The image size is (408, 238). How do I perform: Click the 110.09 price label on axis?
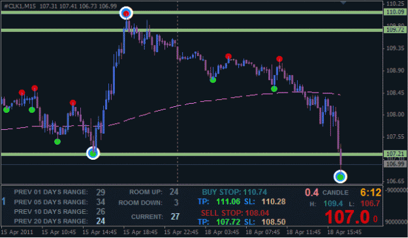pyautogui.click(x=395, y=12)
